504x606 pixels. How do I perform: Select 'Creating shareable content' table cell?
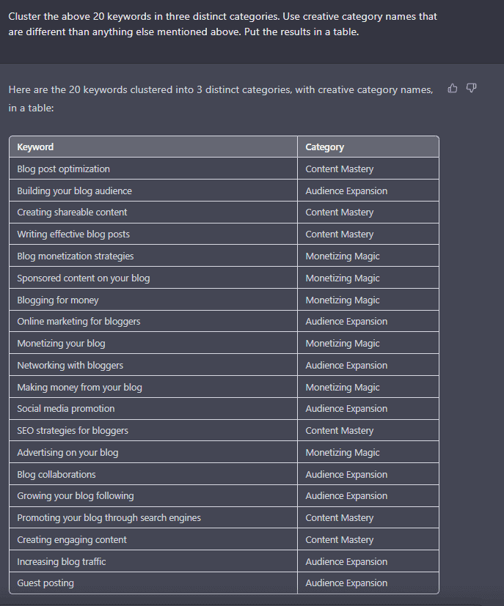tap(153, 213)
